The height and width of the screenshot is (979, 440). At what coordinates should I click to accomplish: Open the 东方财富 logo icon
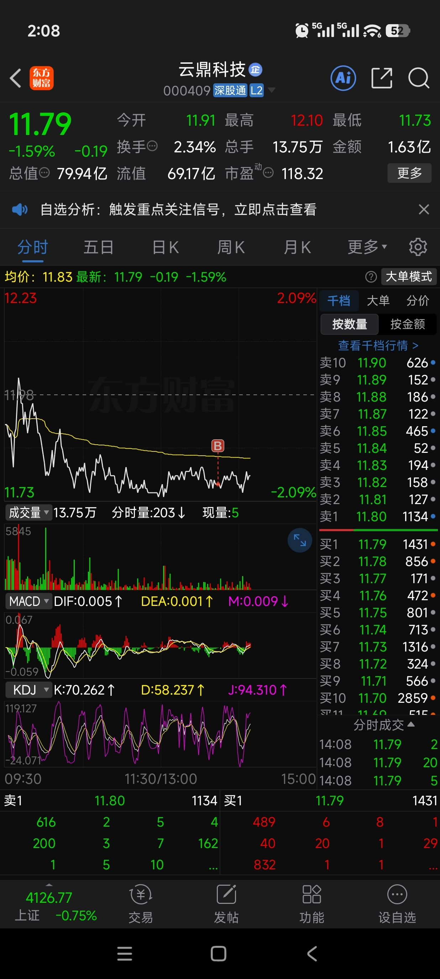[41, 78]
